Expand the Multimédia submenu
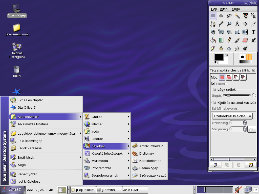 (x=107, y=161)
